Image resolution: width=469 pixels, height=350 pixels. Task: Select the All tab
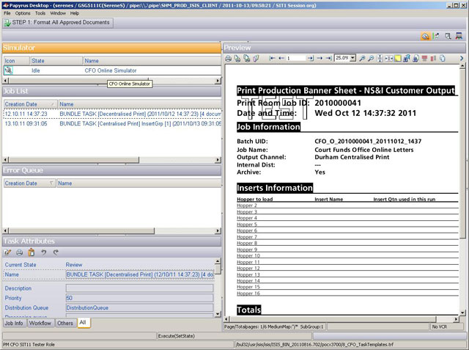click(x=83, y=322)
